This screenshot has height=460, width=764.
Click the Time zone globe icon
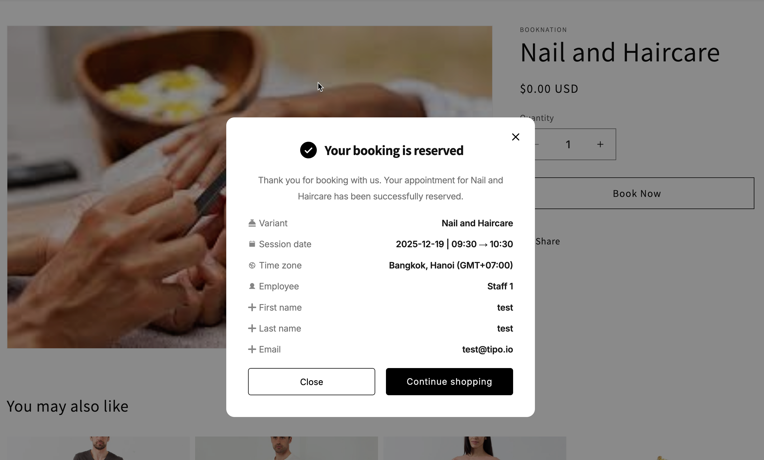coord(252,265)
